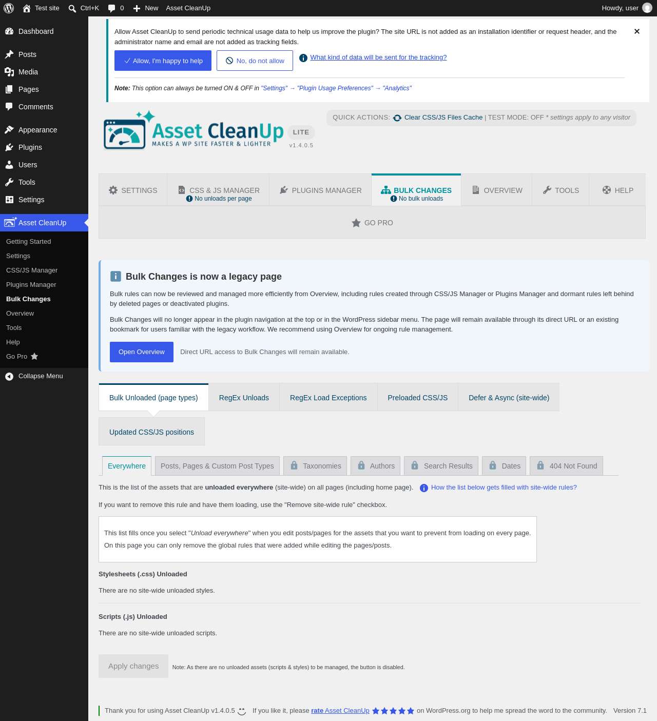The height and width of the screenshot is (721, 657).
Task: Open How the list below gets filled link
Action: 504,488
